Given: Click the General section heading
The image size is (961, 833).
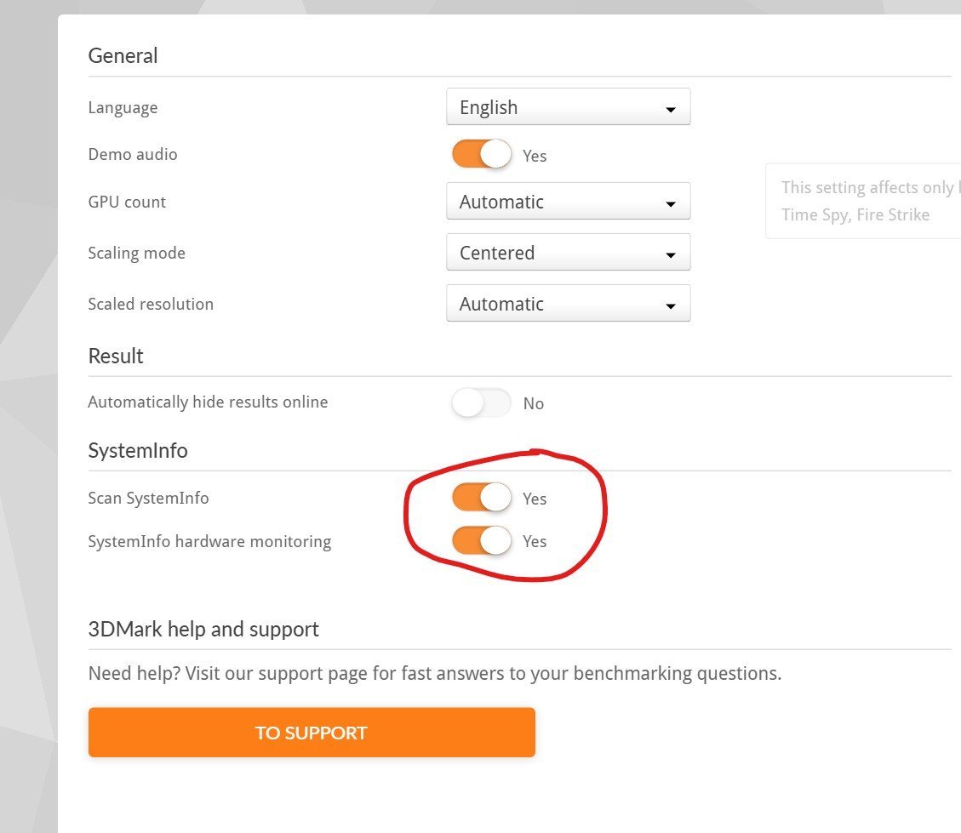Looking at the screenshot, I should pyautogui.click(x=123, y=56).
